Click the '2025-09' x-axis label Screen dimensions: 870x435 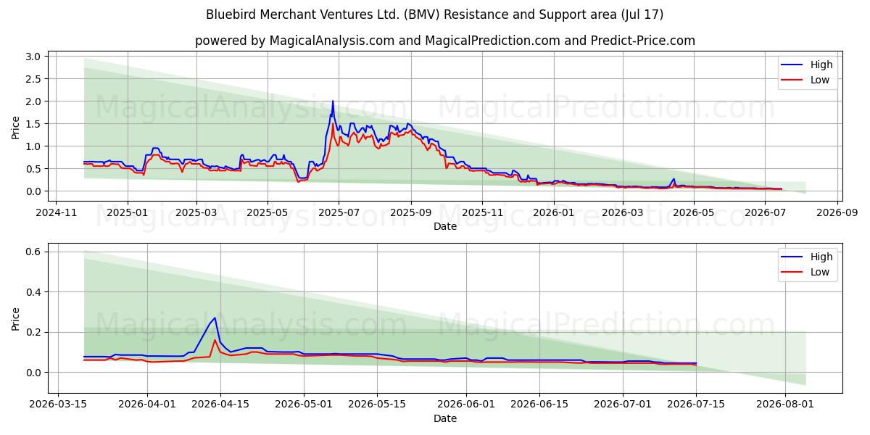[x=411, y=212]
